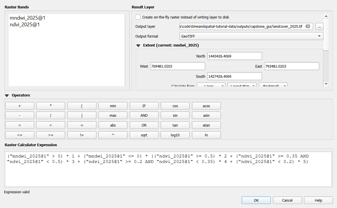Insert the sin function
This screenshot has width=337, height=208.
point(175,115)
